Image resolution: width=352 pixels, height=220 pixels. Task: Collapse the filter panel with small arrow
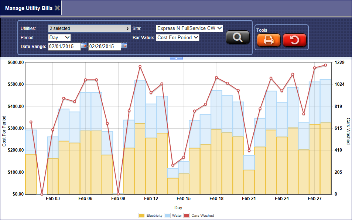click(x=176, y=58)
